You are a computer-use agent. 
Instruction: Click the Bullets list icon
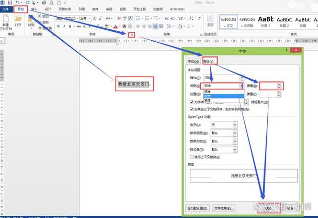(138, 18)
